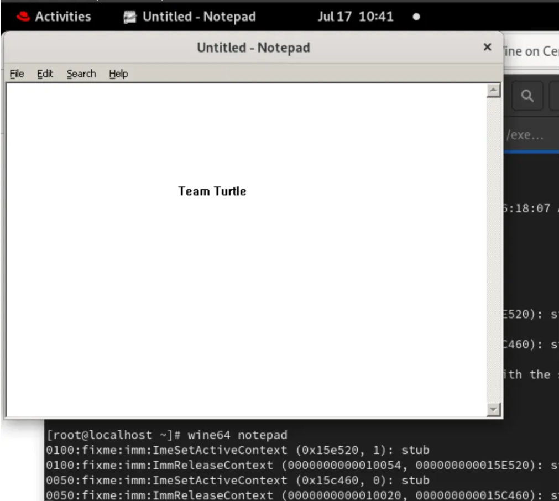Open the Edit menu
The image size is (559, 501).
coord(45,73)
